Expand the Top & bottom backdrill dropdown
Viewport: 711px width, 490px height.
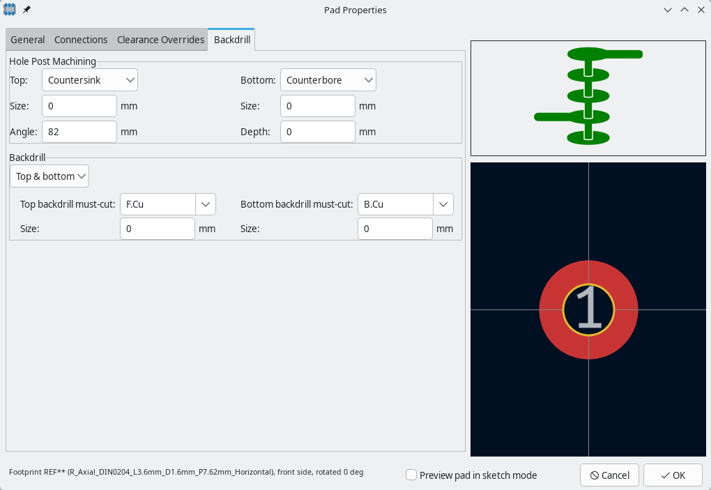click(x=49, y=176)
